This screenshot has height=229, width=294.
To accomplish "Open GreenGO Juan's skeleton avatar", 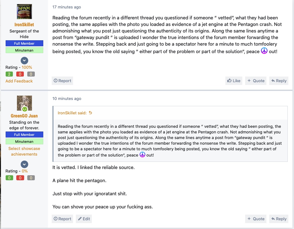I will [24, 103].
